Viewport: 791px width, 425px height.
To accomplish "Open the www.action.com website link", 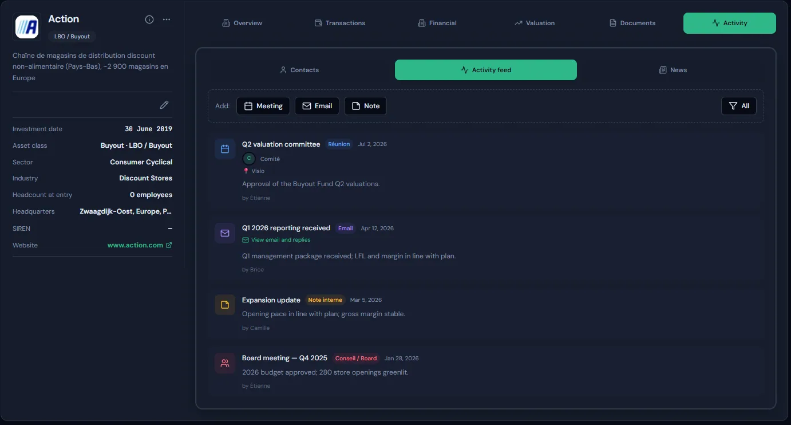I will tap(140, 245).
